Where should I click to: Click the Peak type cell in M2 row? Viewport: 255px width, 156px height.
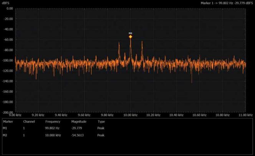point(101,135)
